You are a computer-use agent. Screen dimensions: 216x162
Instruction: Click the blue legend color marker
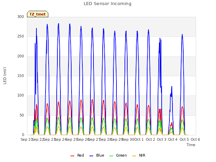click(x=91, y=156)
